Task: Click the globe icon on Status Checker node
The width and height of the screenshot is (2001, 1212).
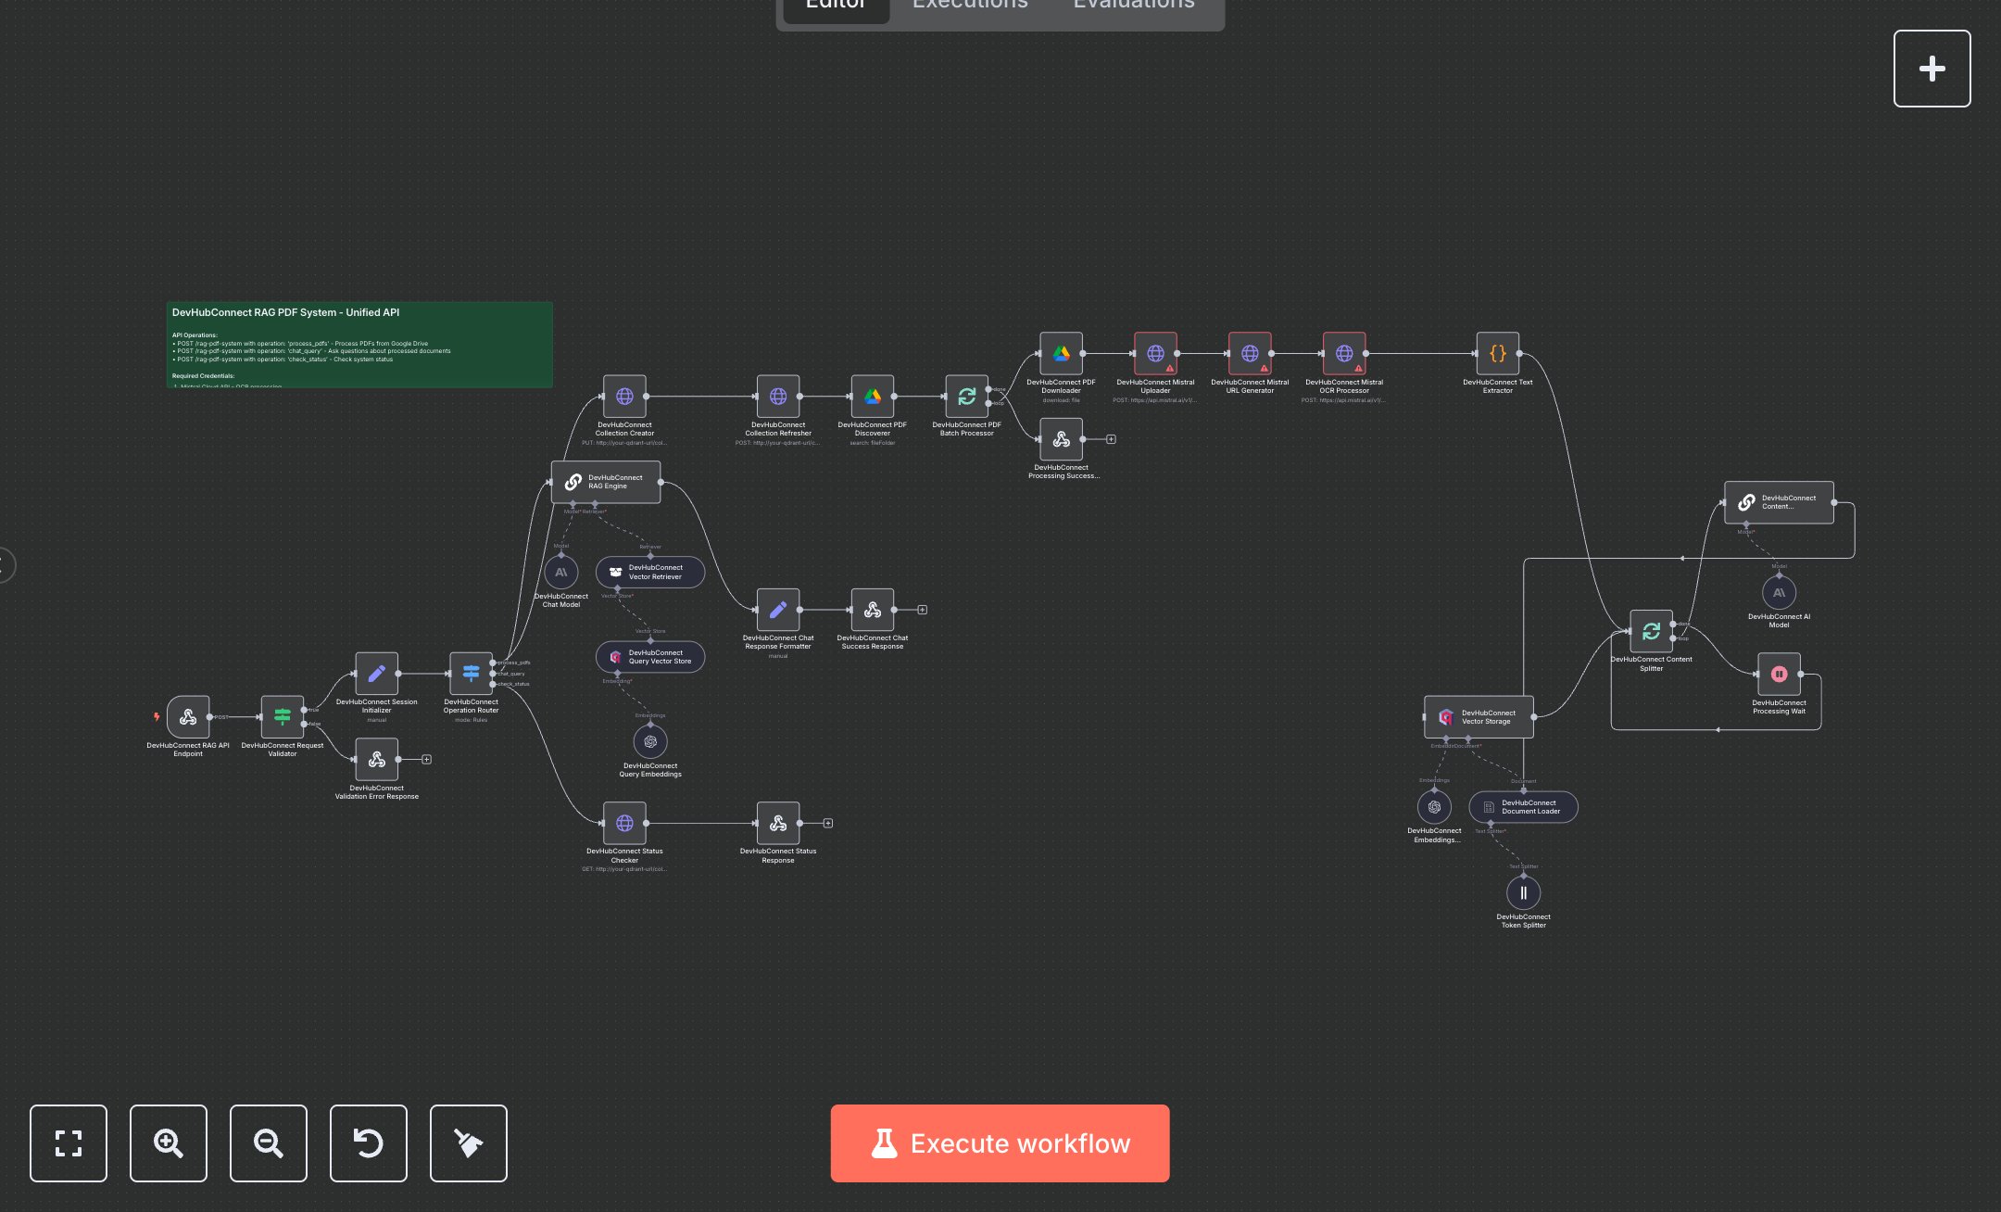Action: [x=624, y=823]
